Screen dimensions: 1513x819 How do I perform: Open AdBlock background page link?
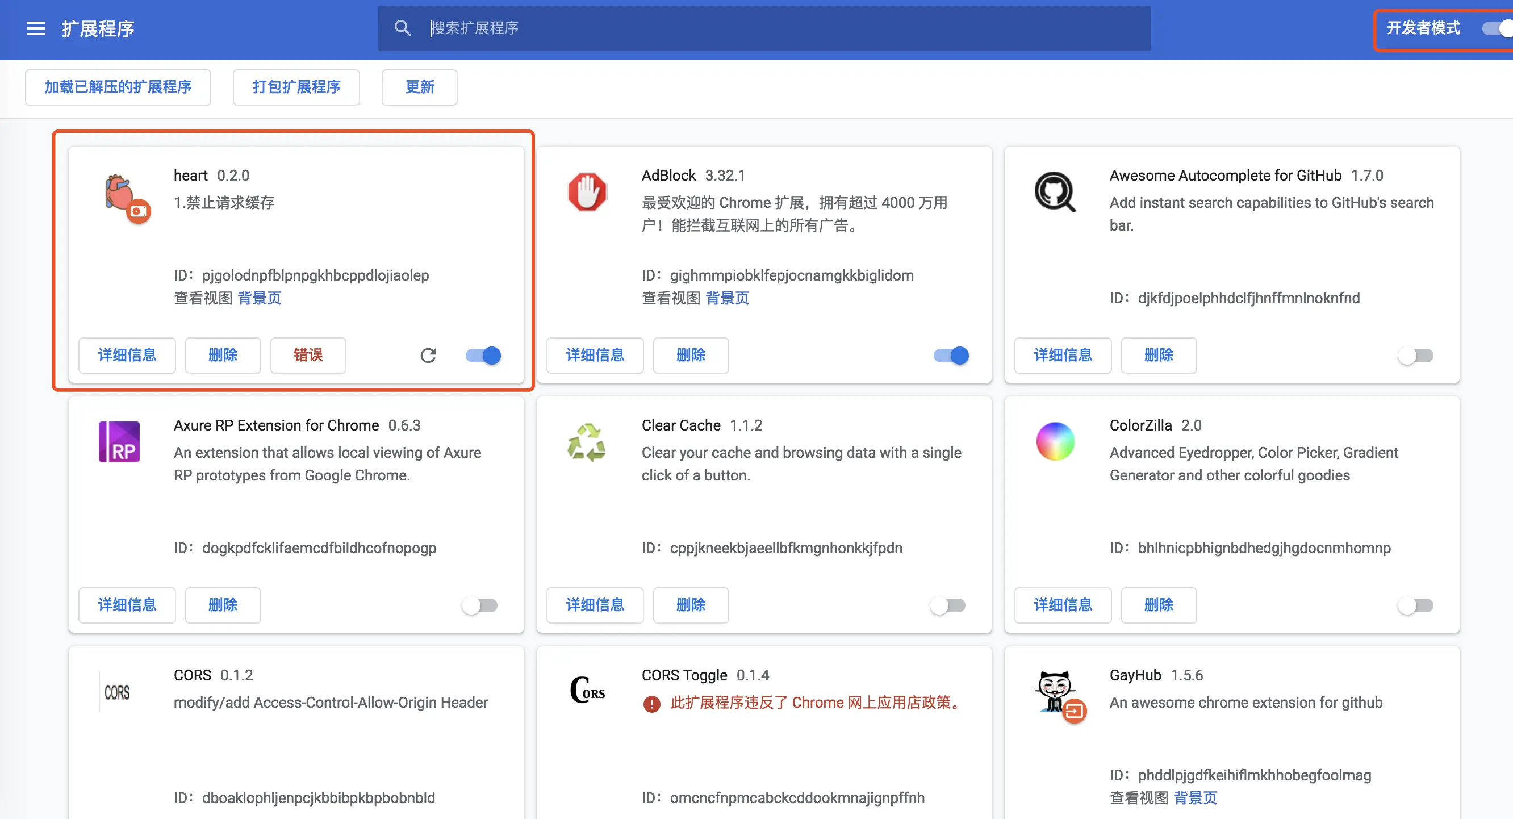[x=727, y=298]
